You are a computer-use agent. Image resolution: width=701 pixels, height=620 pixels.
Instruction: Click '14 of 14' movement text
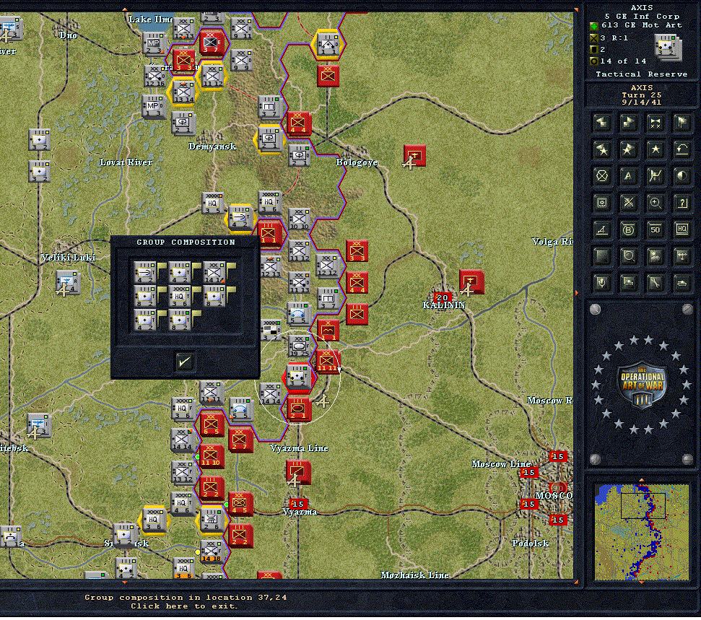(x=623, y=61)
